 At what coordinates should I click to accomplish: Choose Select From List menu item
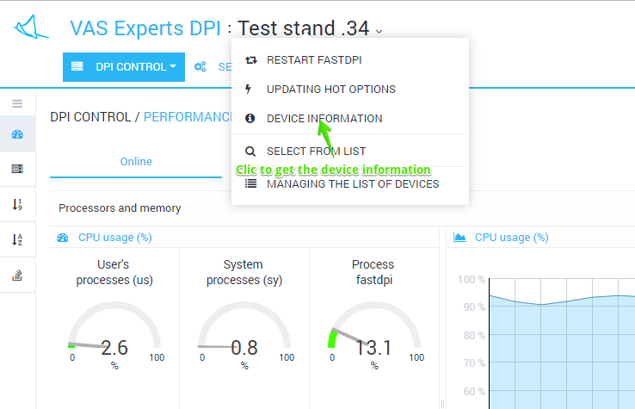pyautogui.click(x=316, y=152)
